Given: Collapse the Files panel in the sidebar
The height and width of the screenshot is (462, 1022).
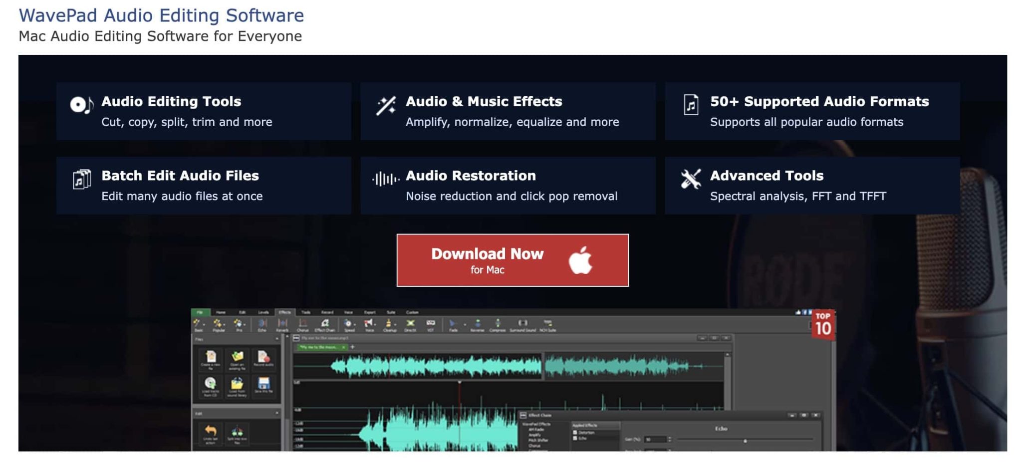Looking at the screenshot, I should pyautogui.click(x=277, y=339).
